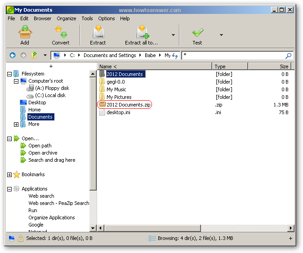
Task: Click the Convert toolbar icon
Action: (x=61, y=32)
